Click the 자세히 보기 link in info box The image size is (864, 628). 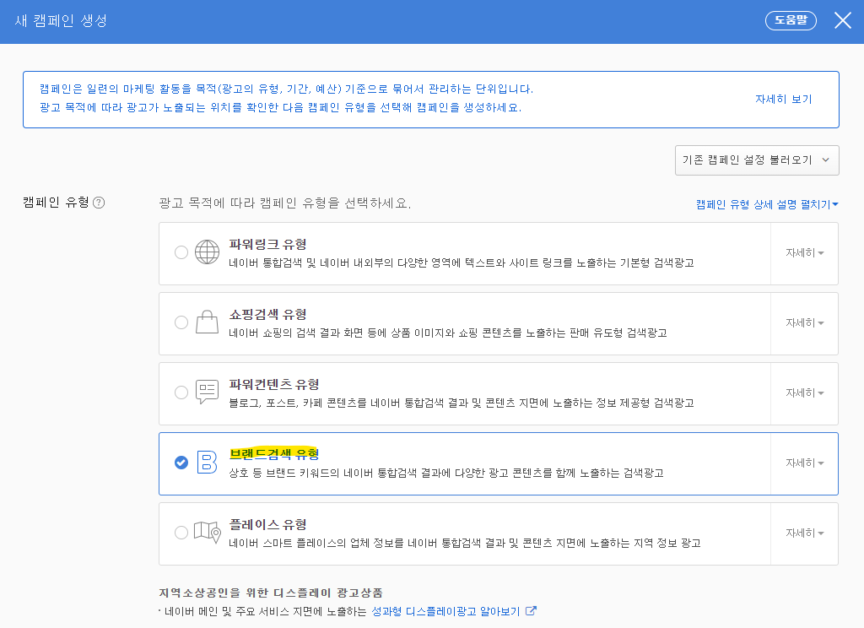tap(784, 100)
